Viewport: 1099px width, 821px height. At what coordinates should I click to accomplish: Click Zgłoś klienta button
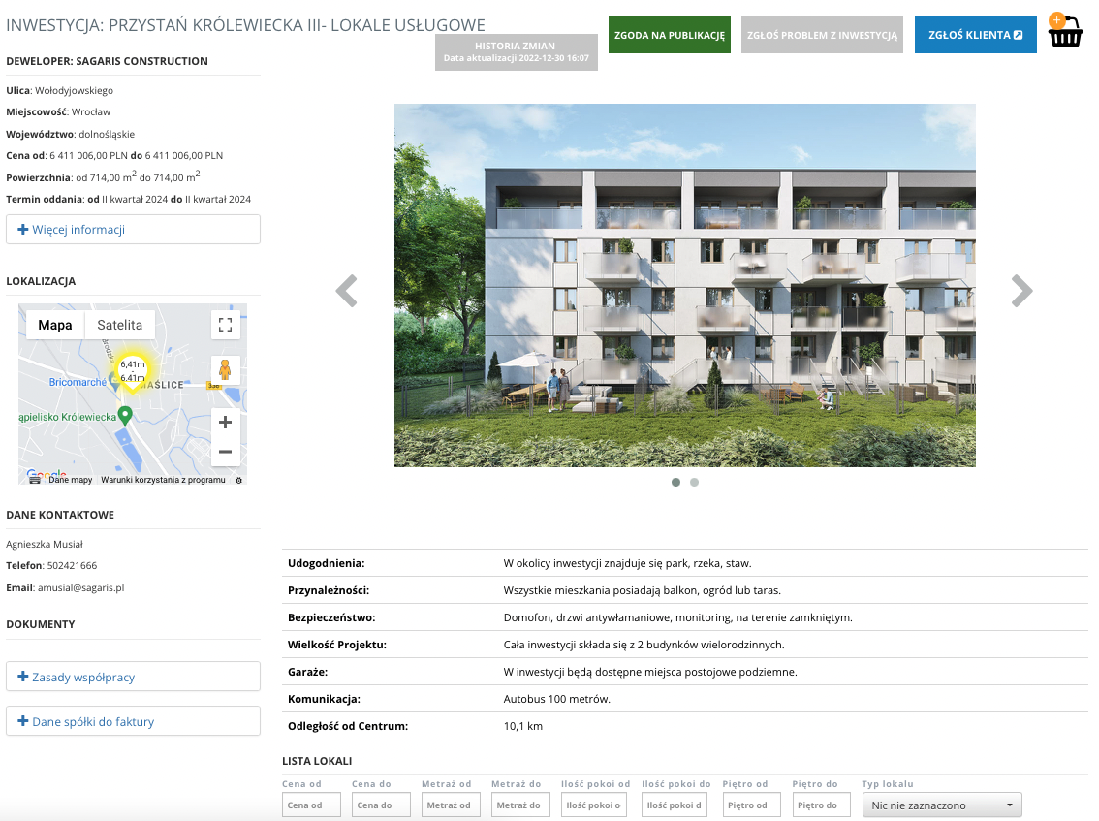click(x=976, y=35)
